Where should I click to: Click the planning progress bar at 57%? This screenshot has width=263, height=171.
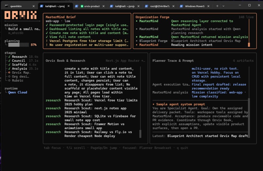coord(19,45)
